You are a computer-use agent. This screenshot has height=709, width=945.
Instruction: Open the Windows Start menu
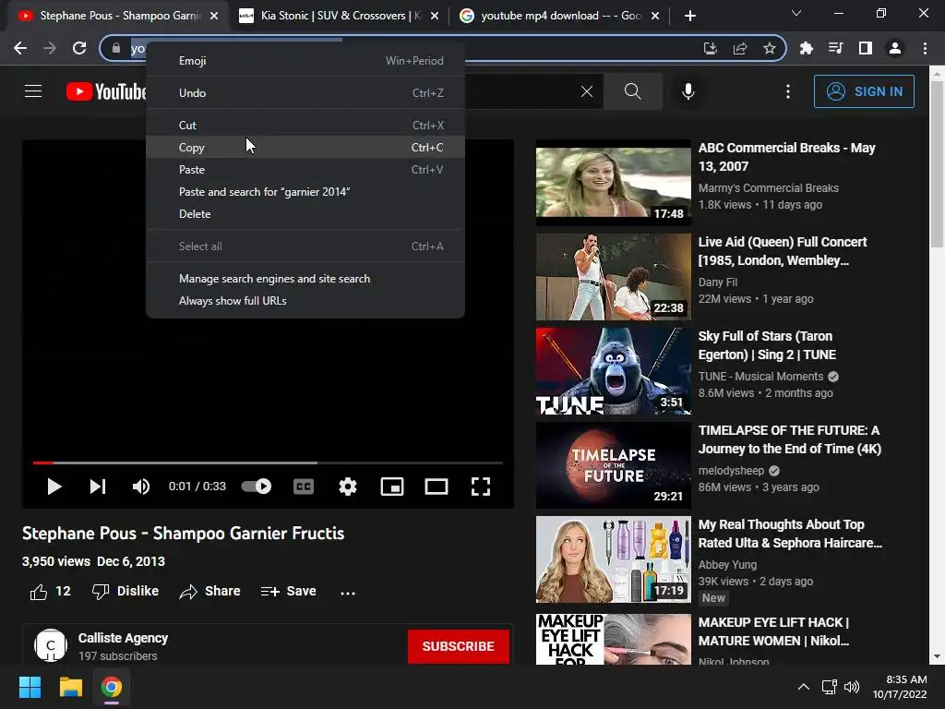click(x=30, y=687)
